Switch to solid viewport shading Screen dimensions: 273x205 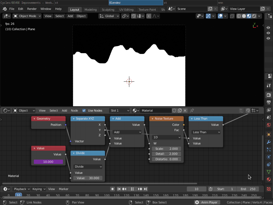point(244,16)
